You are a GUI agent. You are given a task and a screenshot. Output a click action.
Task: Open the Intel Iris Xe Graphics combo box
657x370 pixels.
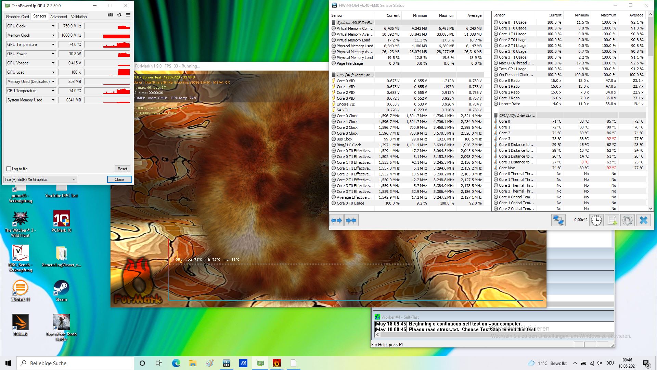pyautogui.click(x=40, y=180)
